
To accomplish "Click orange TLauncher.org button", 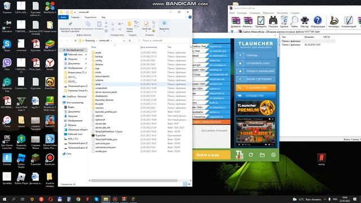I will 256,88.
